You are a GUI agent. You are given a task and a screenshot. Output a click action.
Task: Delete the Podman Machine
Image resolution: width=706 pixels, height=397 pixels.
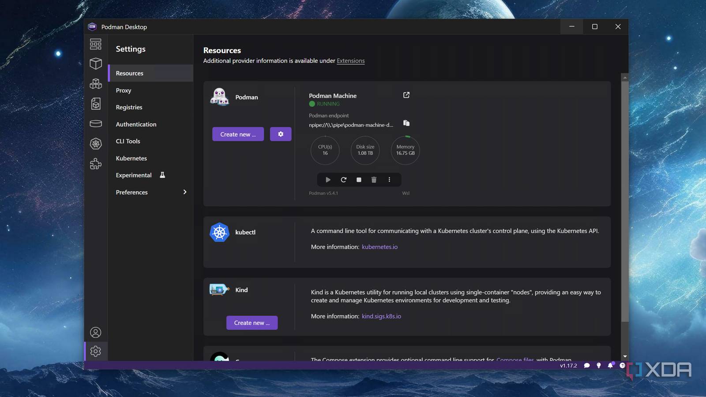pos(374,180)
